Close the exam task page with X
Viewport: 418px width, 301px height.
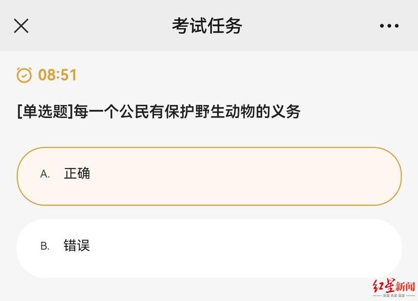point(21,26)
